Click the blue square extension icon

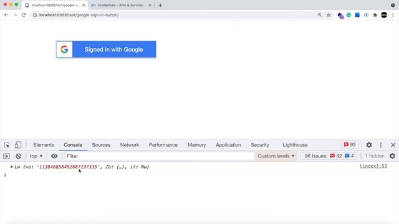[357, 15]
